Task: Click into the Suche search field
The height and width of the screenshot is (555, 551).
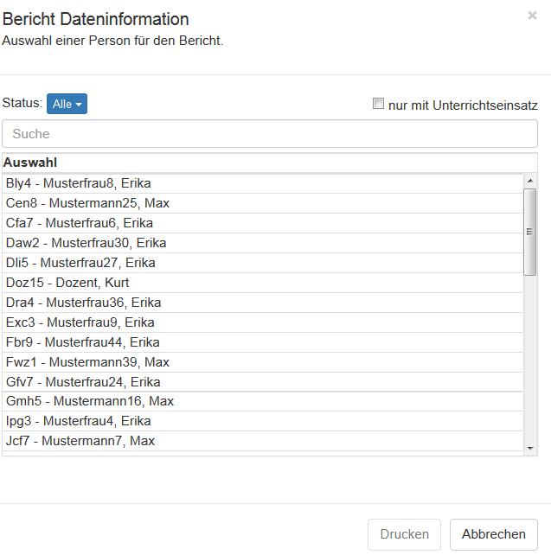Action: pyautogui.click(x=270, y=134)
